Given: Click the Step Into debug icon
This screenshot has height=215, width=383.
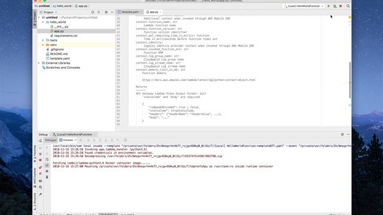Looking at the screenshot, I should tap(94, 140).
